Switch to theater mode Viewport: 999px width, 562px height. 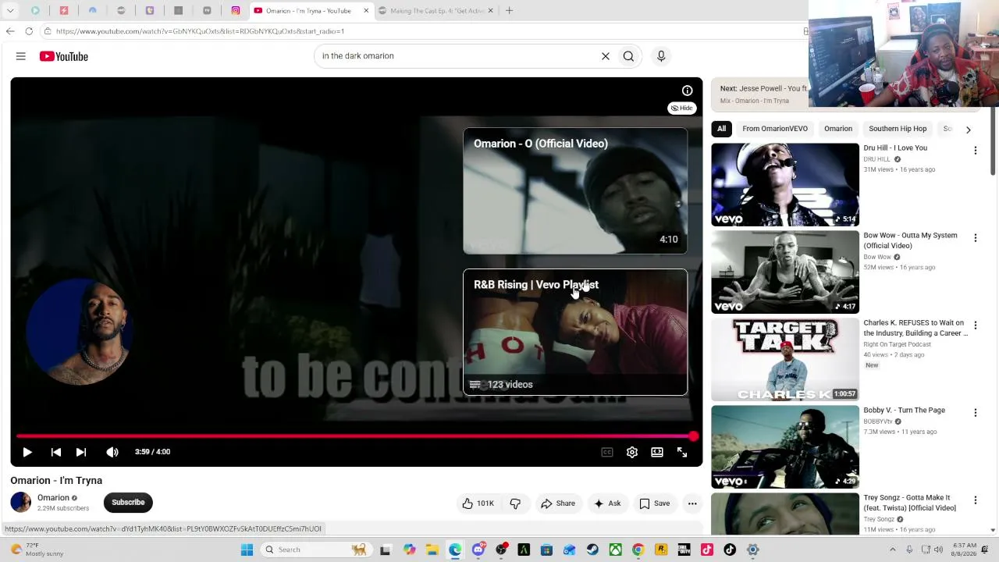tap(657, 452)
